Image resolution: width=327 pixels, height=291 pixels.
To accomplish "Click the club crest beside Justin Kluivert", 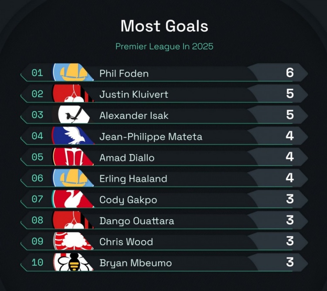I will click(x=72, y=94).
